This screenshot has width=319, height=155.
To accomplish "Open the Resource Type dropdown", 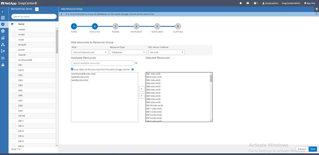I will tap(128, 52).
